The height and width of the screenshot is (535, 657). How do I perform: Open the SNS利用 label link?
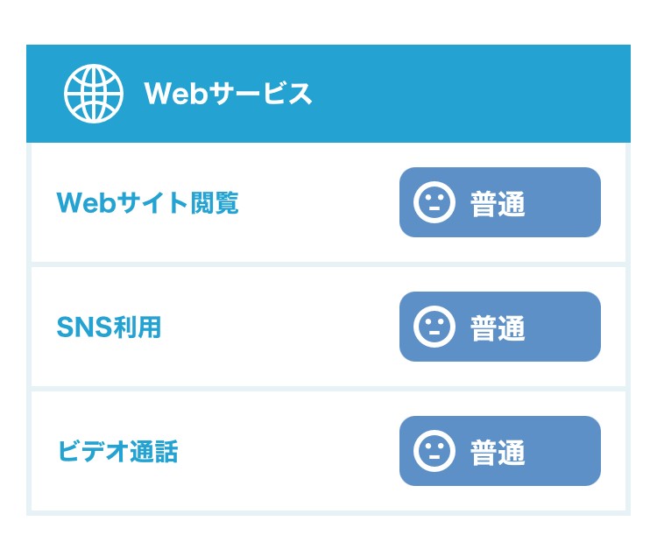[x=109, y=327]
